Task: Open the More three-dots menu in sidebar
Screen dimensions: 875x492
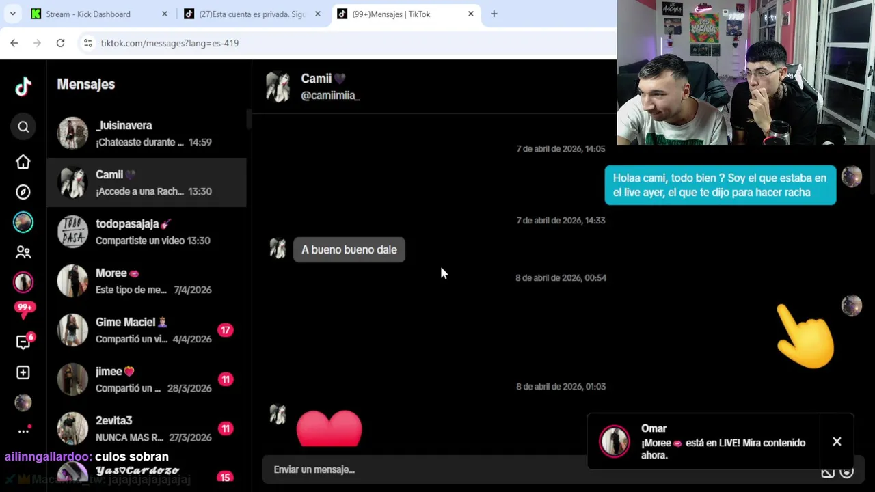Action: 23,431
